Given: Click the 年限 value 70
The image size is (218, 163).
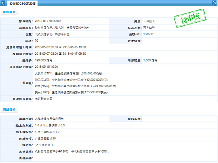Looking at the screenshot, I should coord(36,41).
